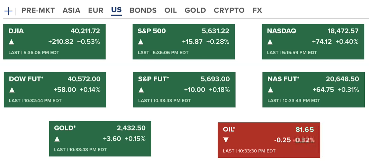This screenshot has height=161, width=369.
Task: Open the red OIL quote tile
Action: 268,140
